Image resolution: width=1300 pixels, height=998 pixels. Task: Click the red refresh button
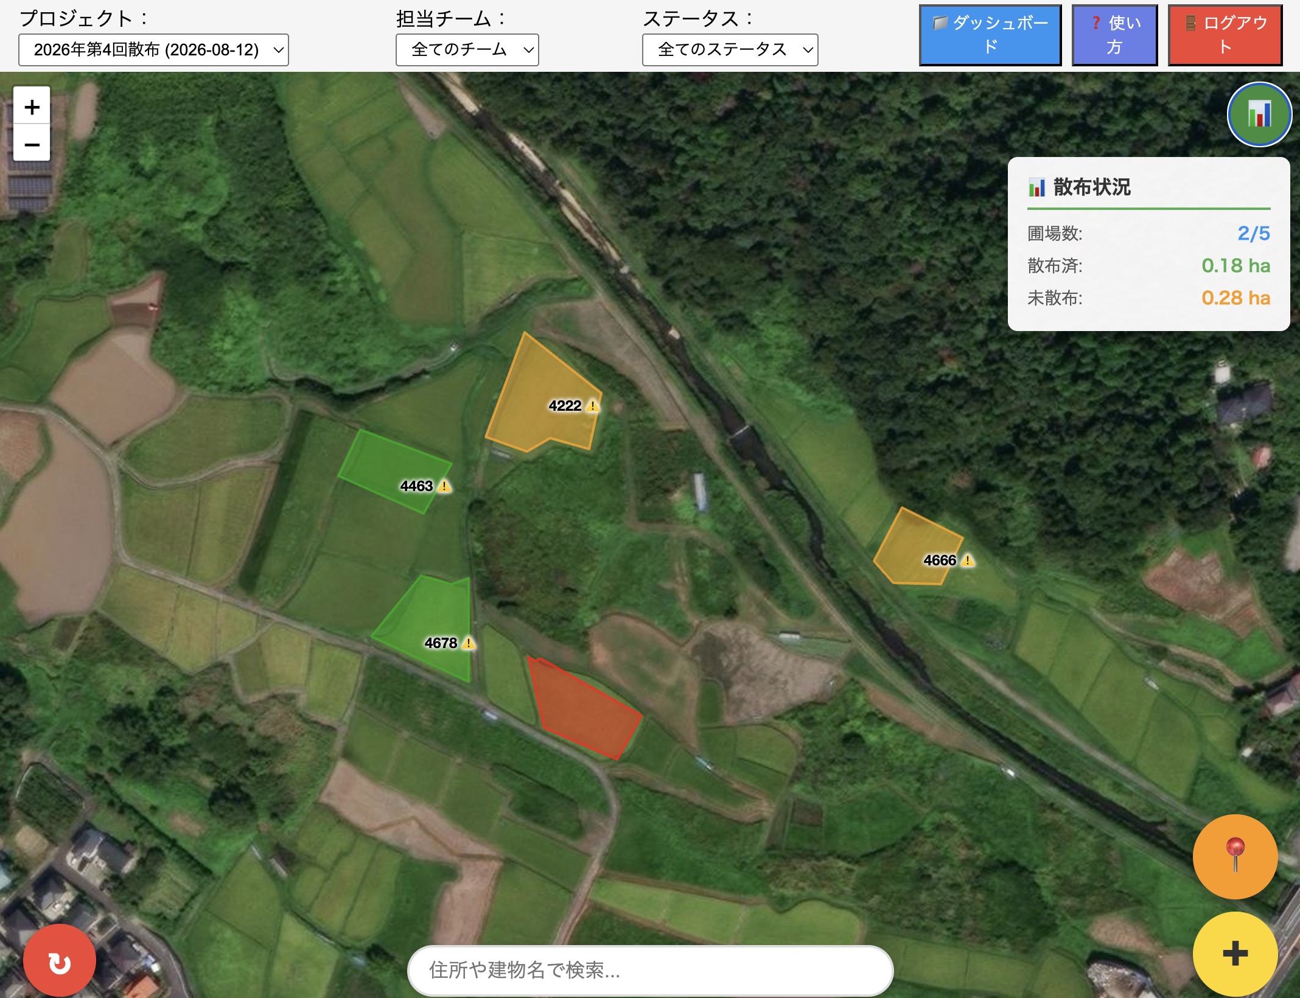[x=60, y=961]
